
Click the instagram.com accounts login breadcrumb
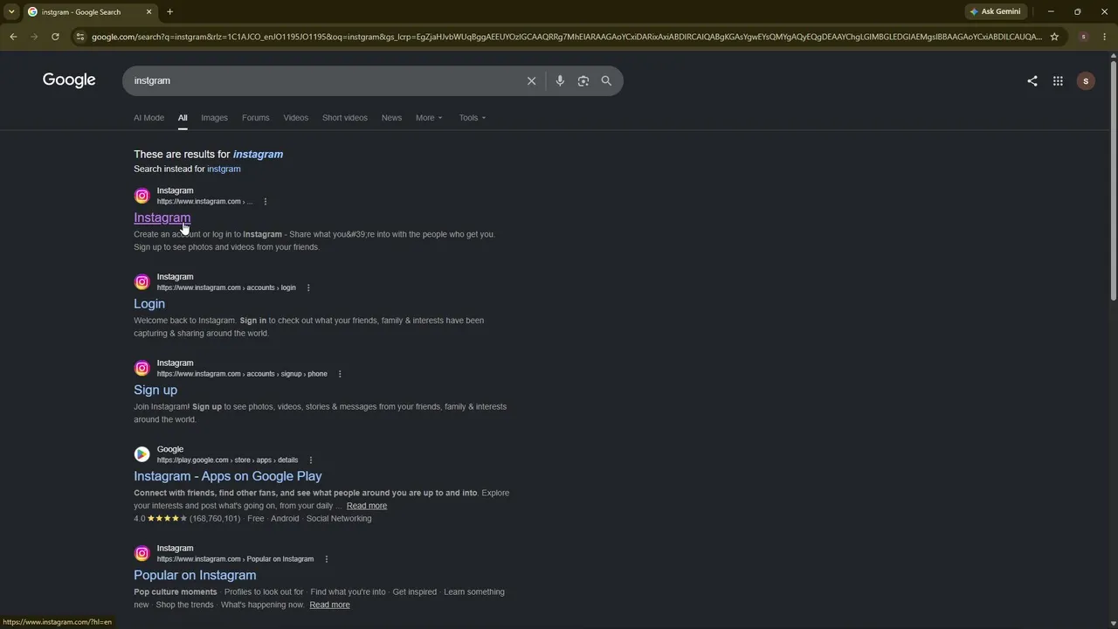coord(226,287)
